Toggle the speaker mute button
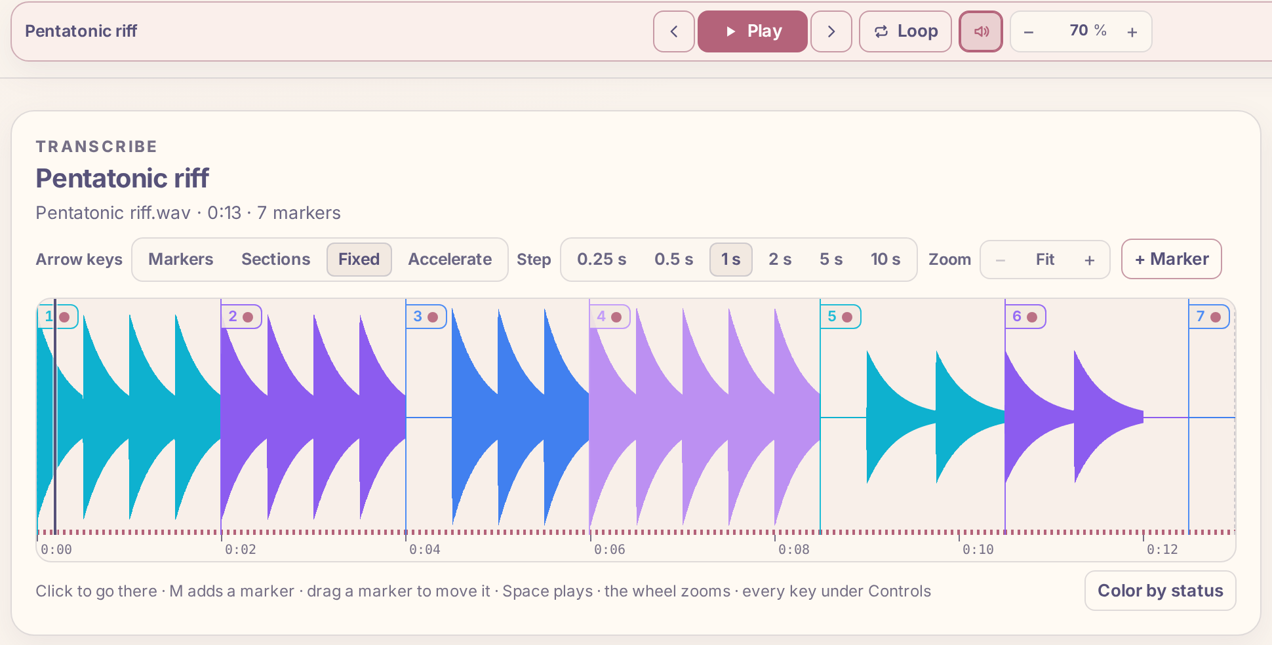 tap(980, 31)
